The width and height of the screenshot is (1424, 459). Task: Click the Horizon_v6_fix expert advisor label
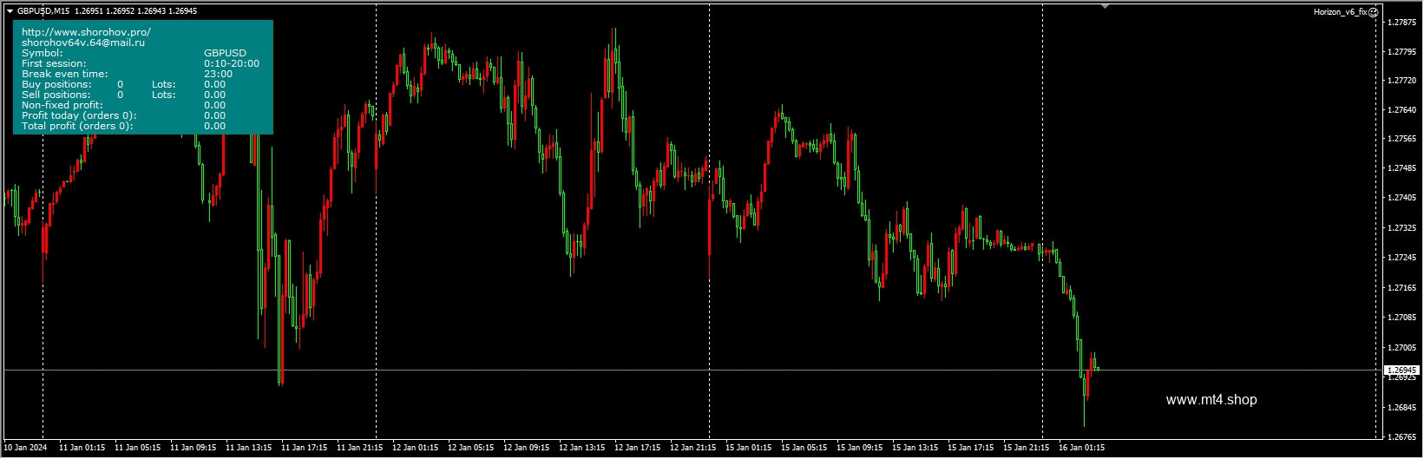pyautogui.click(x=1340, y=12)
